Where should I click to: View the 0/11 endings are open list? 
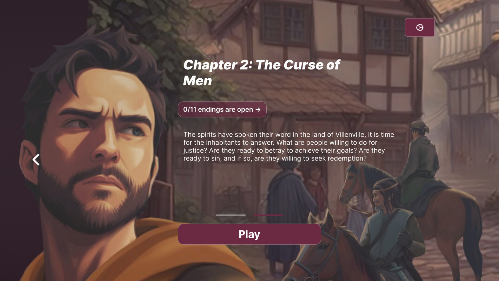click(222, 109)
